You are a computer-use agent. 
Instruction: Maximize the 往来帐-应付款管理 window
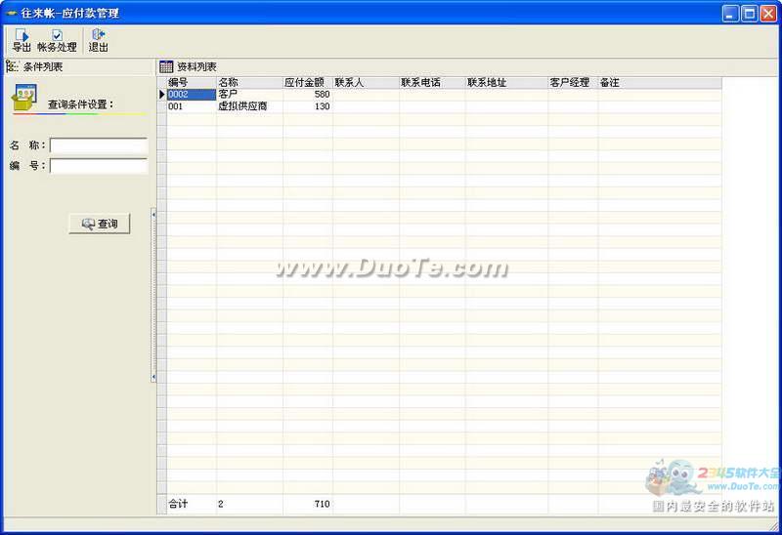coord(750,13)
